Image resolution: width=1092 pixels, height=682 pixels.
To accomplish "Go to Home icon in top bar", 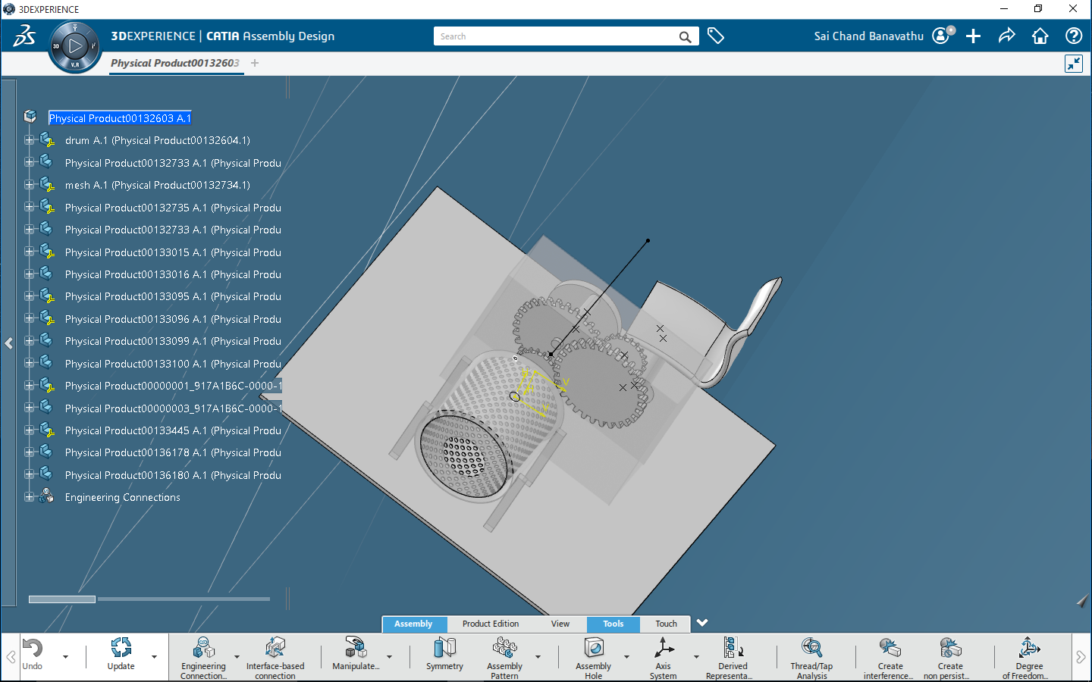I will point(1040,36).
